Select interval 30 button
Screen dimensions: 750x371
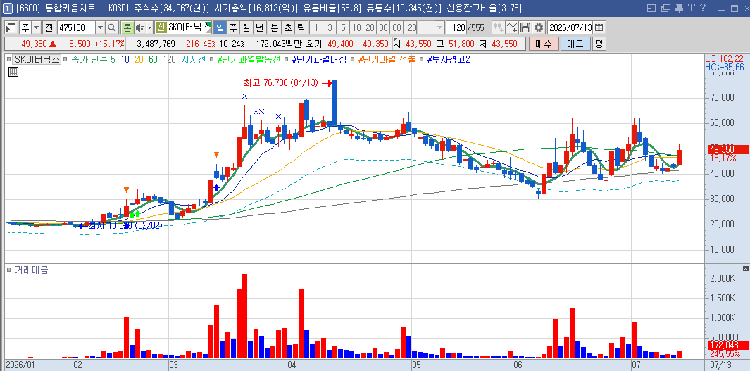pos(383,27)
